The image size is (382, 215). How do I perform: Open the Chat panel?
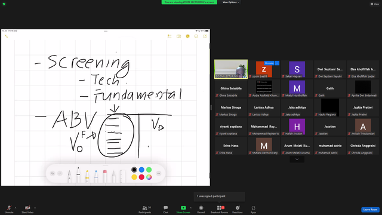[166, 209]
